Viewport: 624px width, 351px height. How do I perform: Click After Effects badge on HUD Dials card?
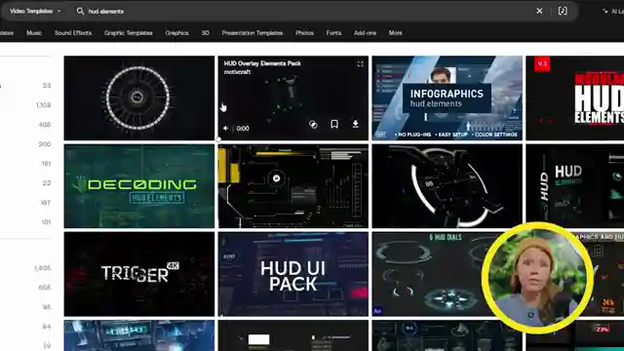377,311
